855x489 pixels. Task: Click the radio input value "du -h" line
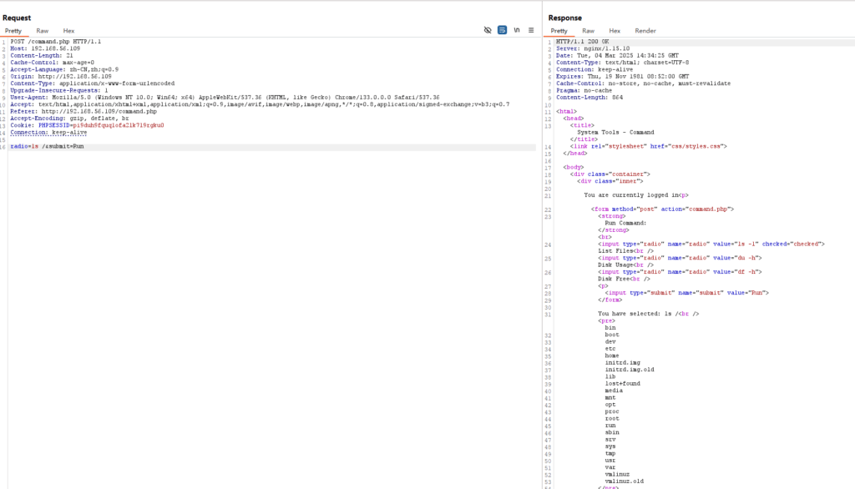tap(680, 258)
